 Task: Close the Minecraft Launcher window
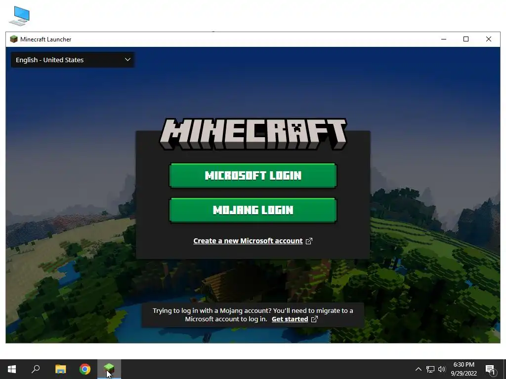[x=489, y=39]
